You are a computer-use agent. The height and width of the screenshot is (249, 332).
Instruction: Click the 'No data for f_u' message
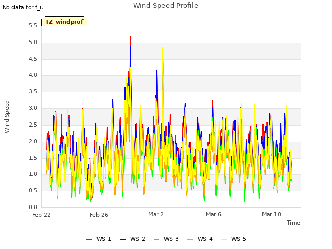[x=23, y=7]
